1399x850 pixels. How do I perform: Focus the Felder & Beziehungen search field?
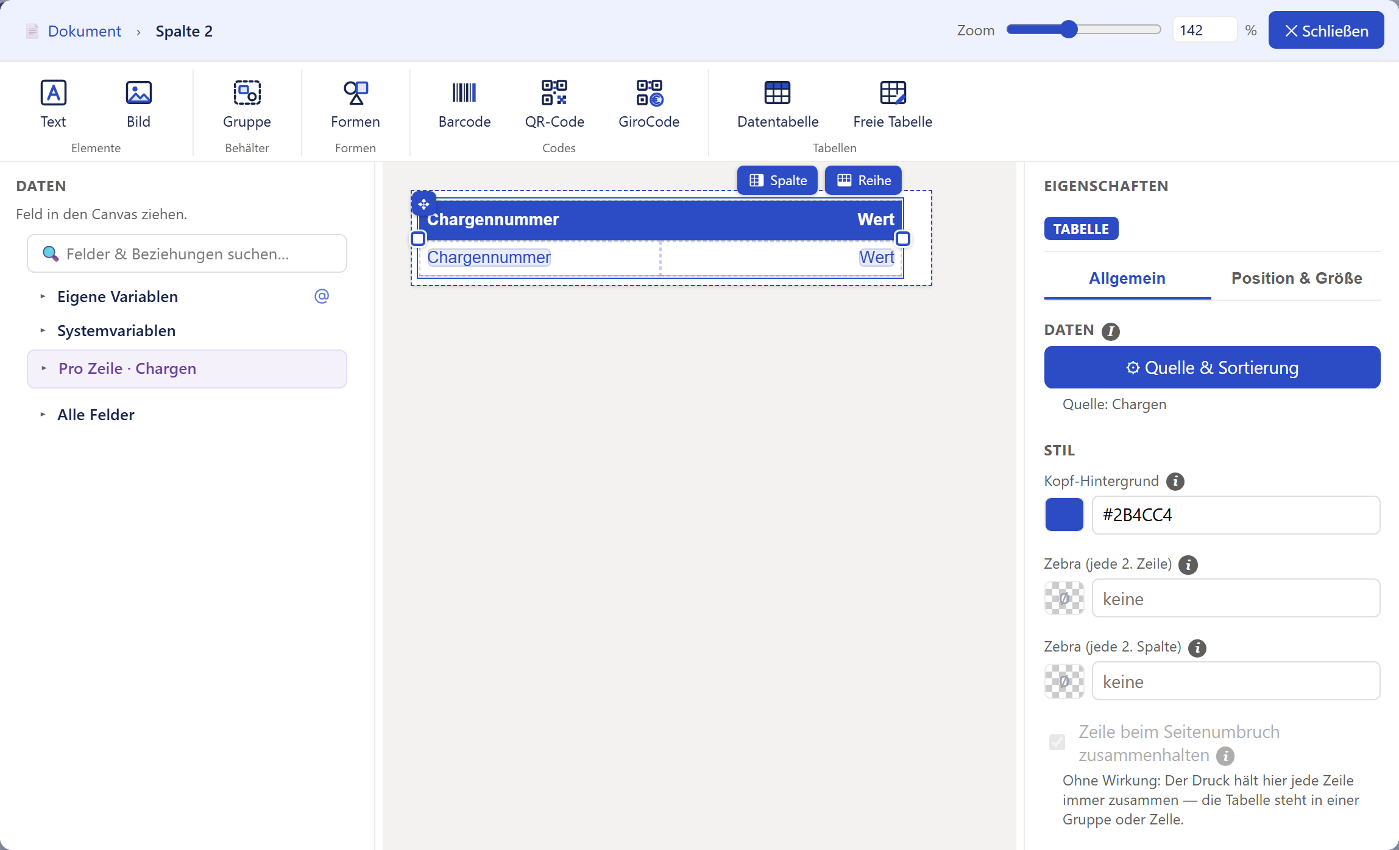tap(187, 254)
